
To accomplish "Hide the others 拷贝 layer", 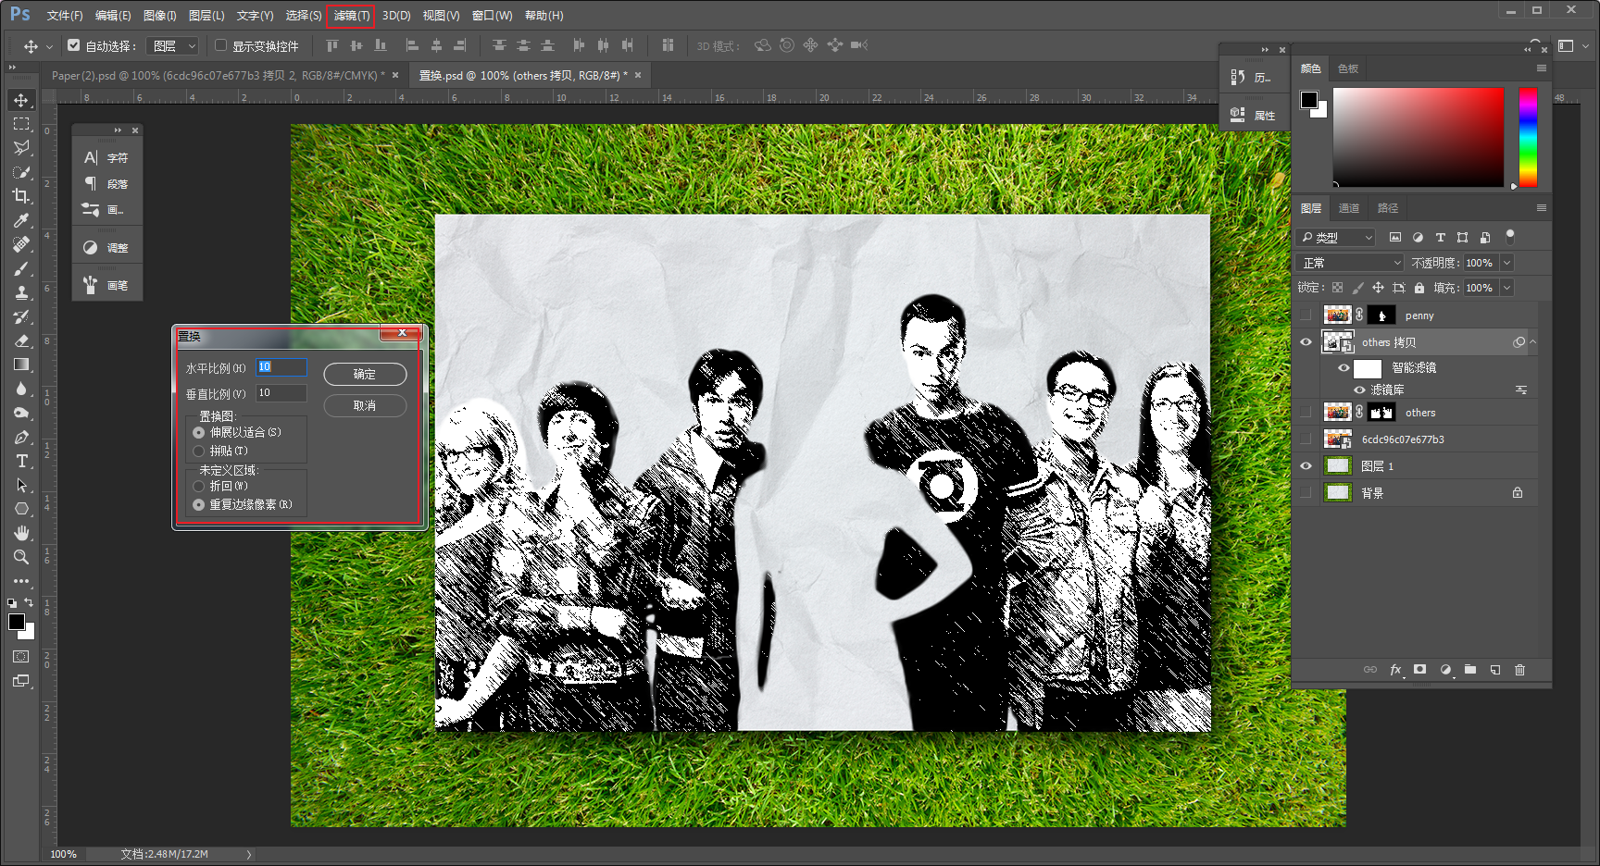I will click(x=1306, y=342).
